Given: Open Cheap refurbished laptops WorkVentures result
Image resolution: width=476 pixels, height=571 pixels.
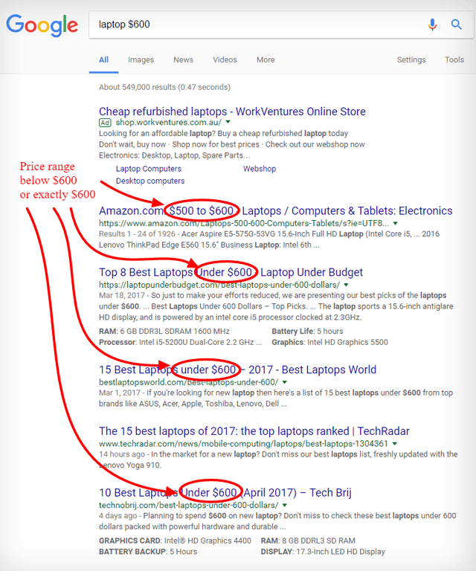Looking at the screenshot, I should click(232, 112).
